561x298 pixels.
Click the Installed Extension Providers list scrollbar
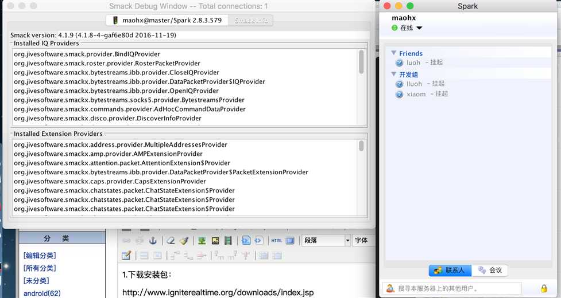361,146
